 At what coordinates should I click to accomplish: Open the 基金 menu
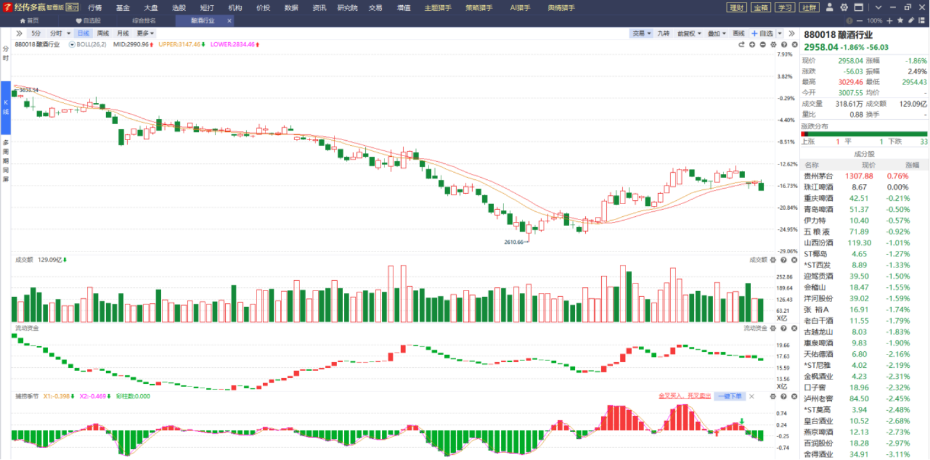click(x=123, y=8)
